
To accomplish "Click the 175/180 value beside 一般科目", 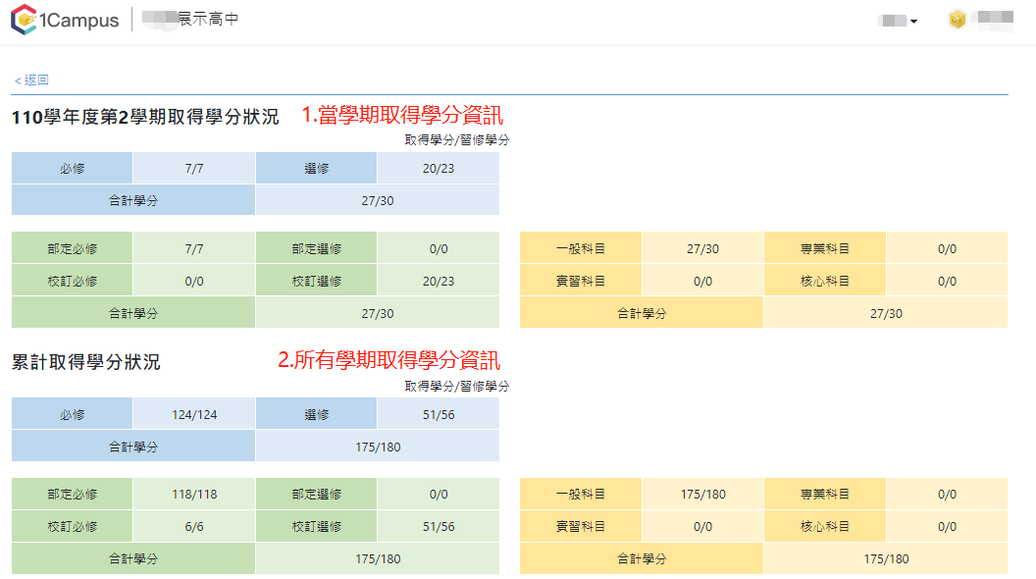I will coord(703,495).
